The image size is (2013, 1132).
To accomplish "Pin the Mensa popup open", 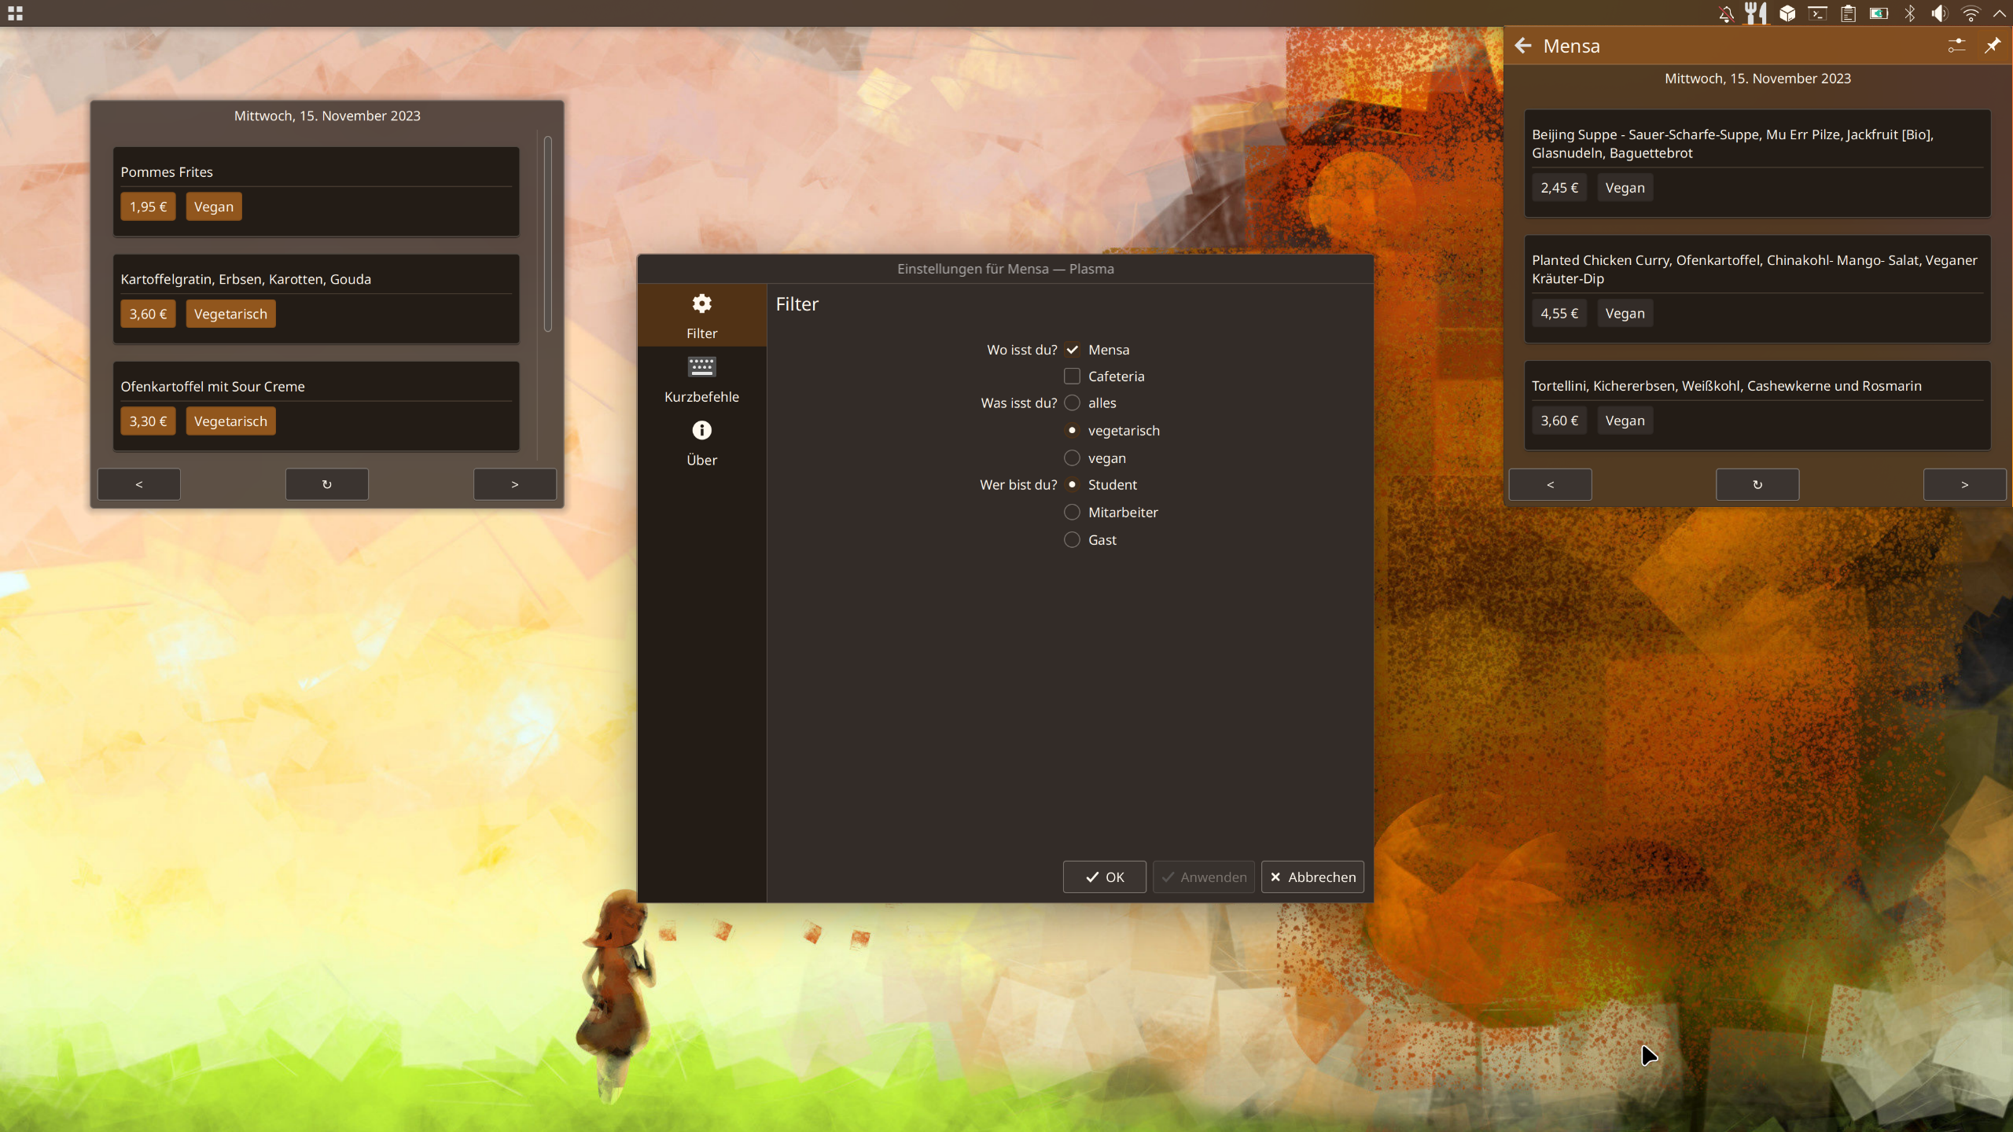I will 1992,46.
